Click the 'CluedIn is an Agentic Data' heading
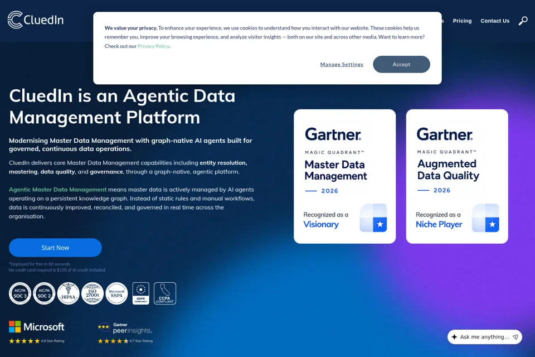Screen dimensions: 535x357 122,95
